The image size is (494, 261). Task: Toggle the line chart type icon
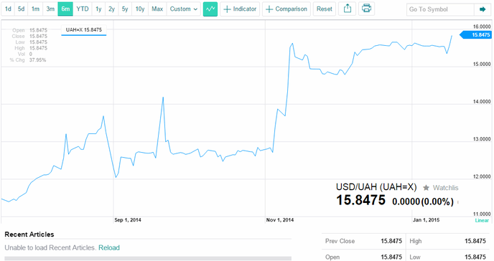click(210, 9)
